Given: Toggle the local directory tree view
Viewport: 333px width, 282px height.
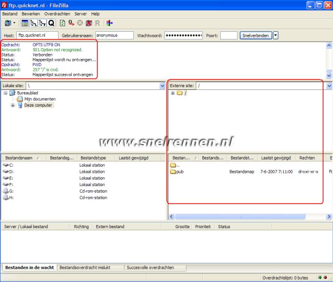Looking at the screenshot, I should click(x=33, y=23).
